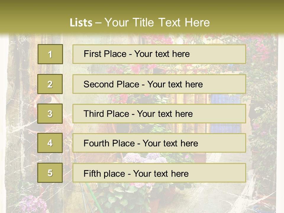
Task: Select the Your Title Text Here heading
Action: (x=157, y=22)
